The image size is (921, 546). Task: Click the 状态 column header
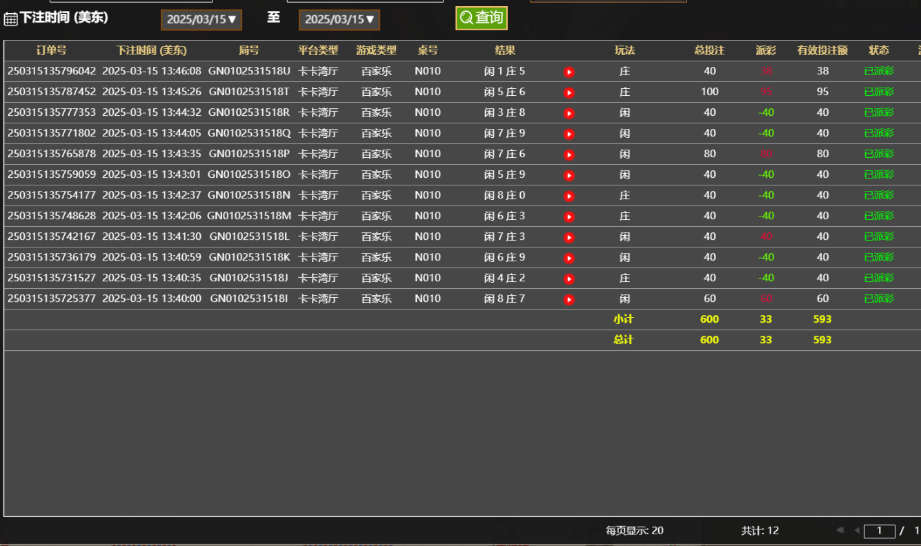(879, 50)
